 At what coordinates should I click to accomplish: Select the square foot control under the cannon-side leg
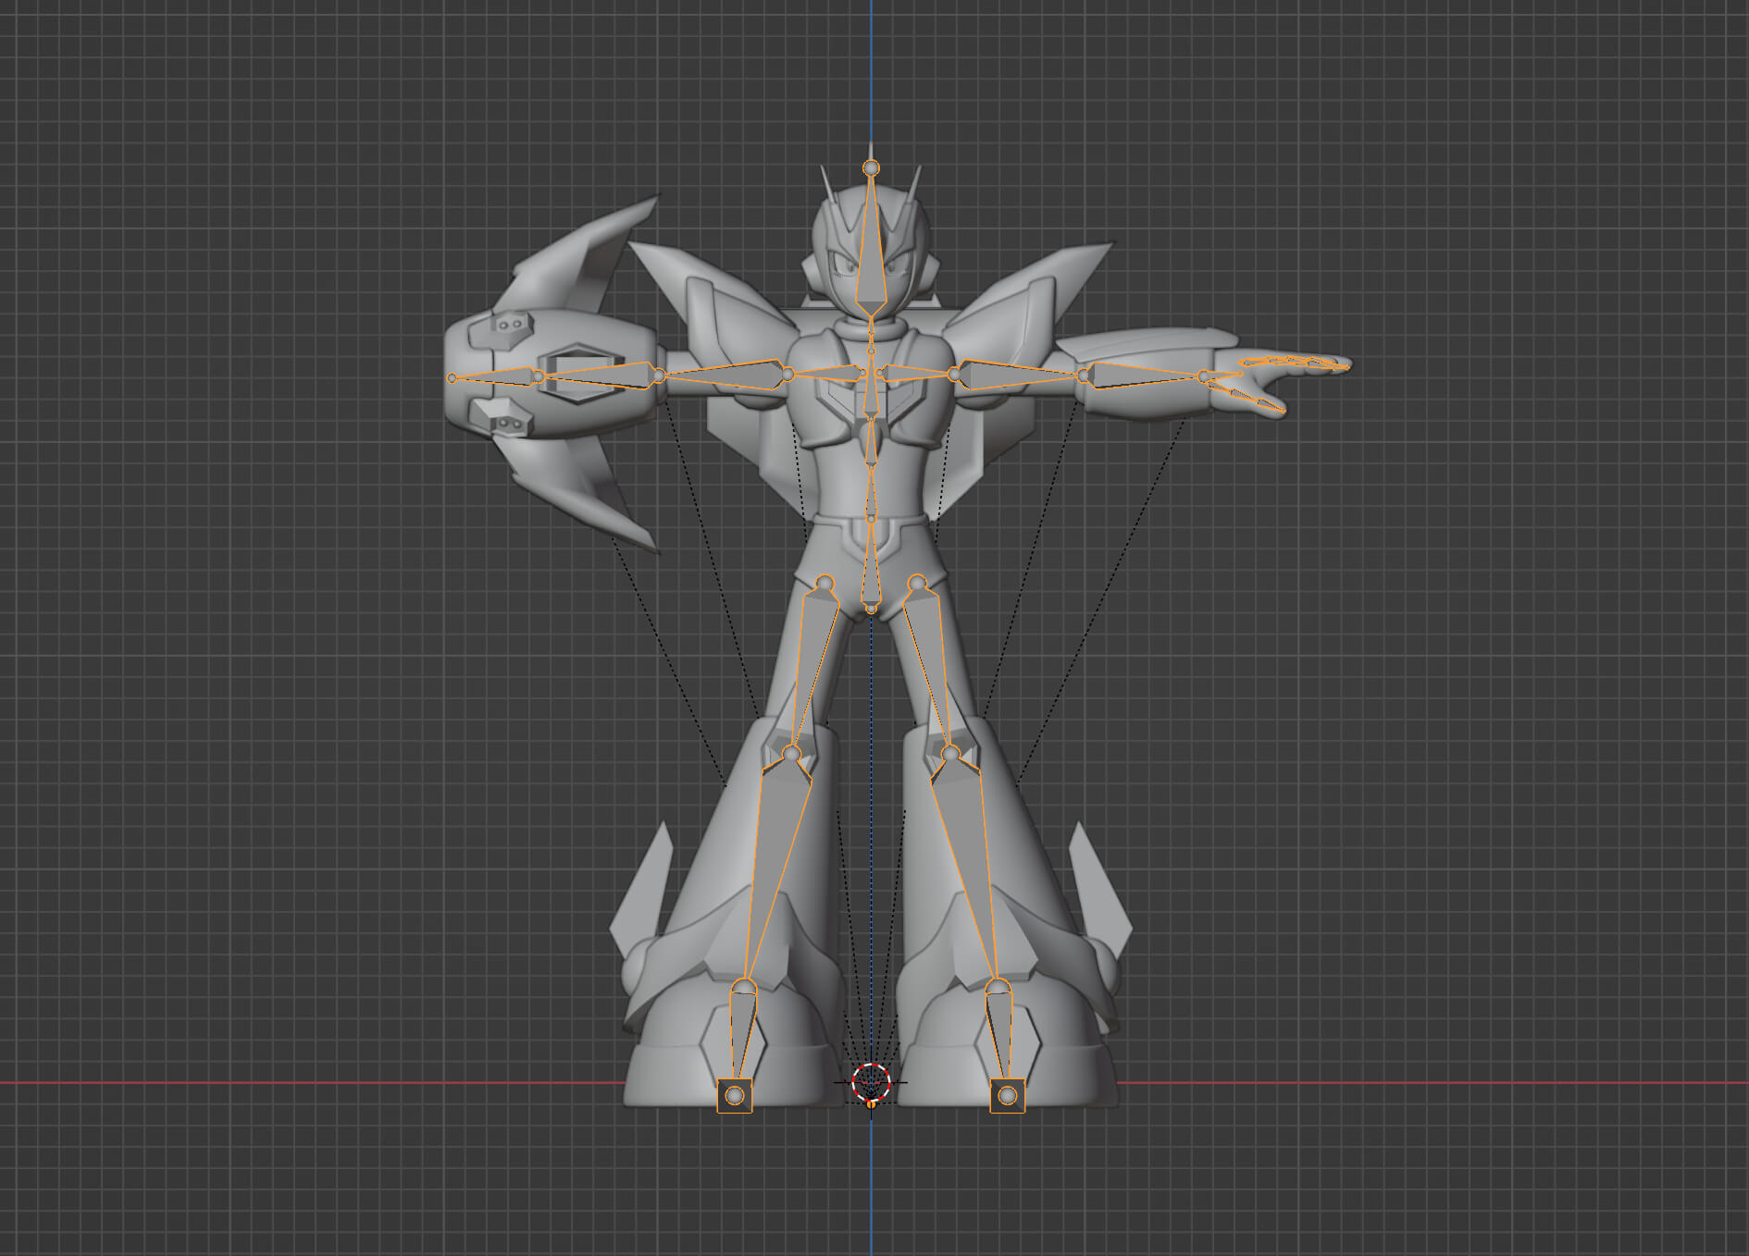pos(735,1096)
